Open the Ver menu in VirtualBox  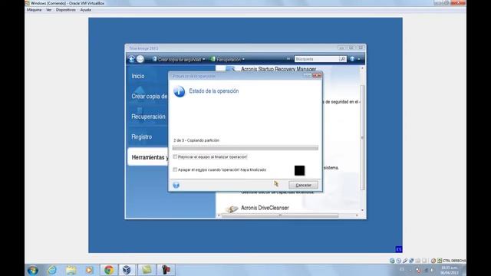49,10
